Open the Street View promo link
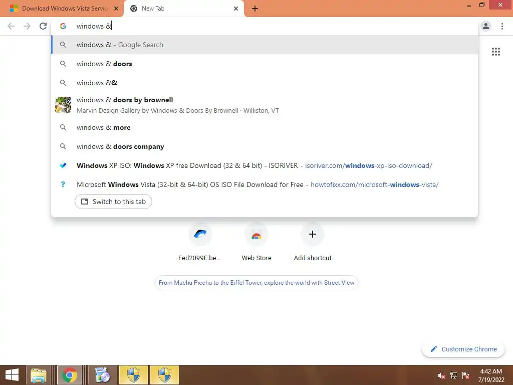 point(256,283)
